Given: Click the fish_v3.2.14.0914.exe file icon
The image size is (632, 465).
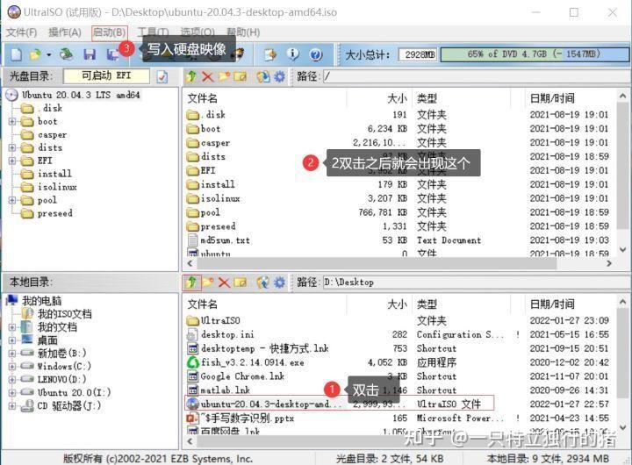Looking at the screenshot, I should tap(193, 362).
